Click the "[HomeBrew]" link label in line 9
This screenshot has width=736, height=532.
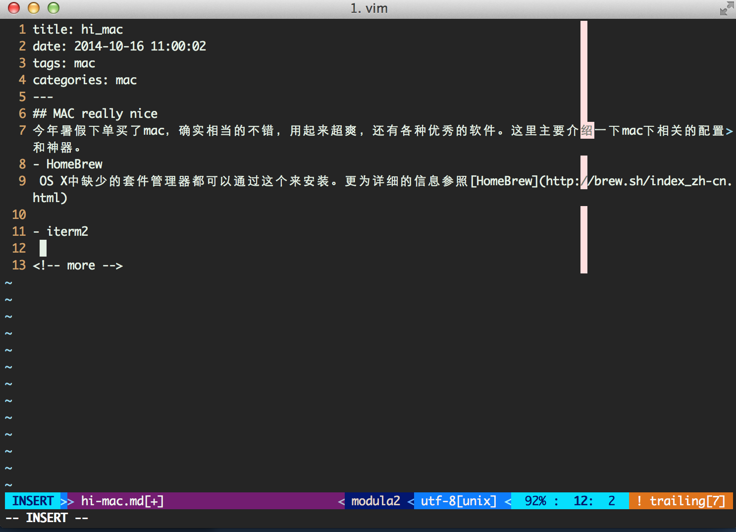pyautogui.click(x=504, y=181)
